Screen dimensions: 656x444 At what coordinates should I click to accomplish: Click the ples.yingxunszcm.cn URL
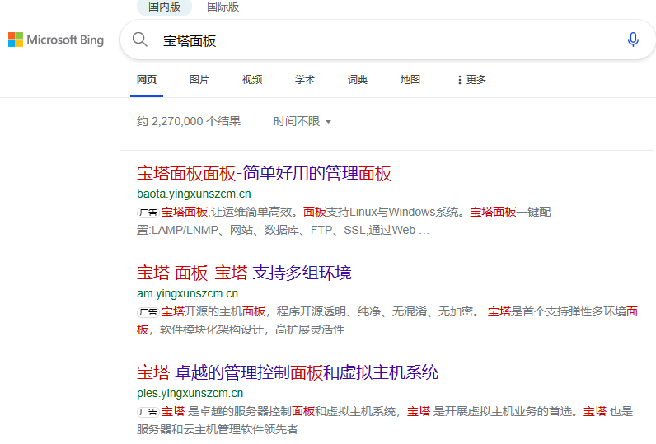190,393
